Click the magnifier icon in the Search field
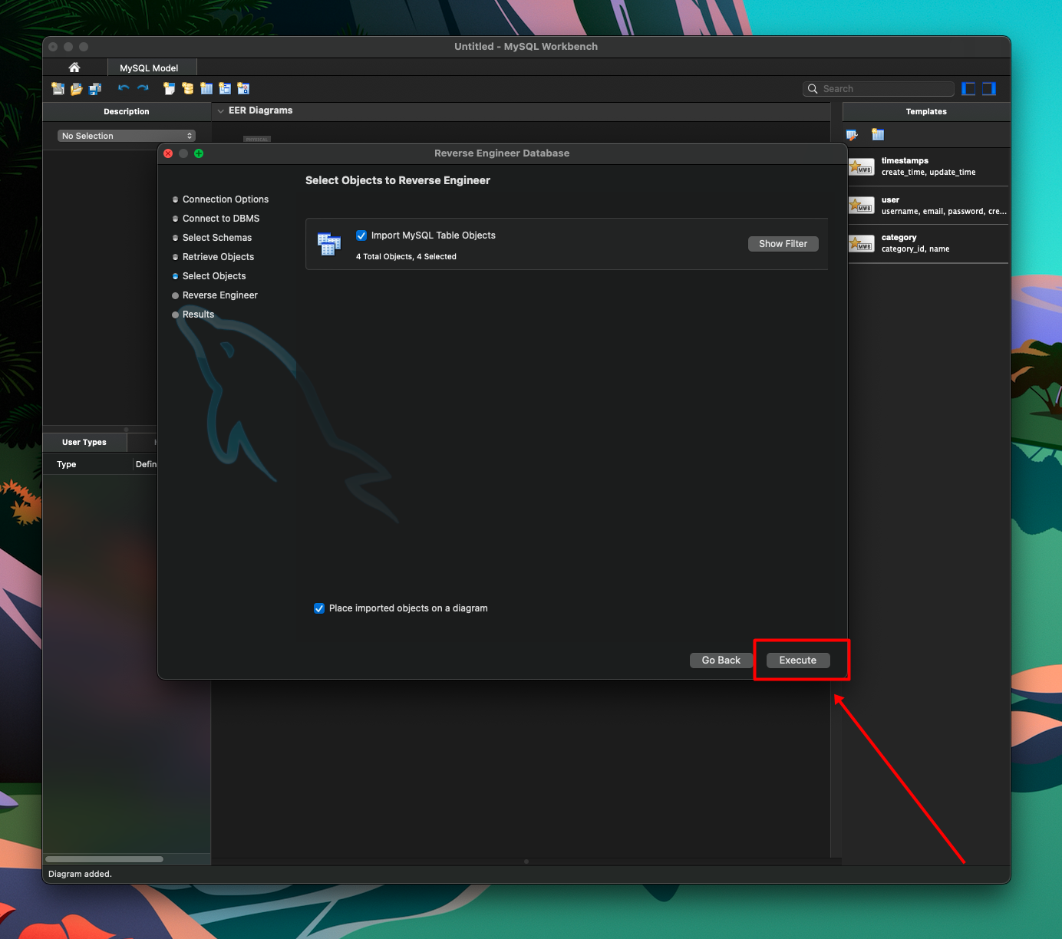The image size is (1062, 939). (813, 89)
